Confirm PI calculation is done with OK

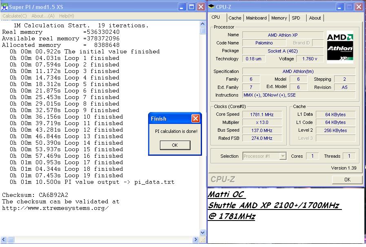pyautogui.click(x=175, y=145)
